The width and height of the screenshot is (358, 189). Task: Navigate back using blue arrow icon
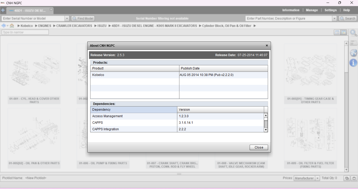(x=4, y=26)
